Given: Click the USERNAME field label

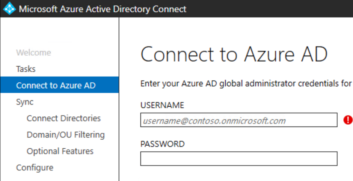Looking at the screenshot, I should (162, 105).
